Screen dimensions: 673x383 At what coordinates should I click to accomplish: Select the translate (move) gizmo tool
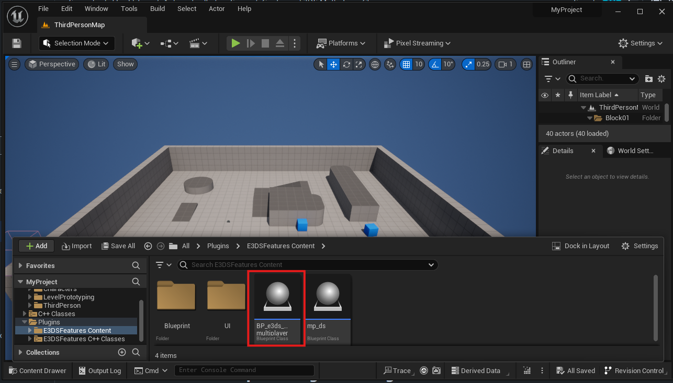(x=333, y=64)
